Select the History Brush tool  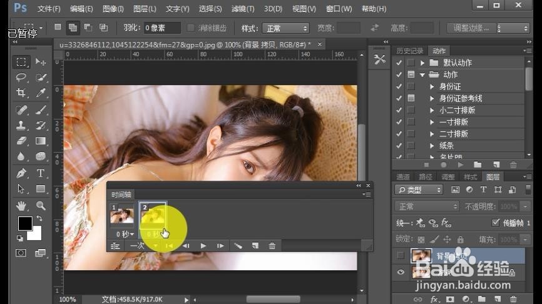coord(41,125)
